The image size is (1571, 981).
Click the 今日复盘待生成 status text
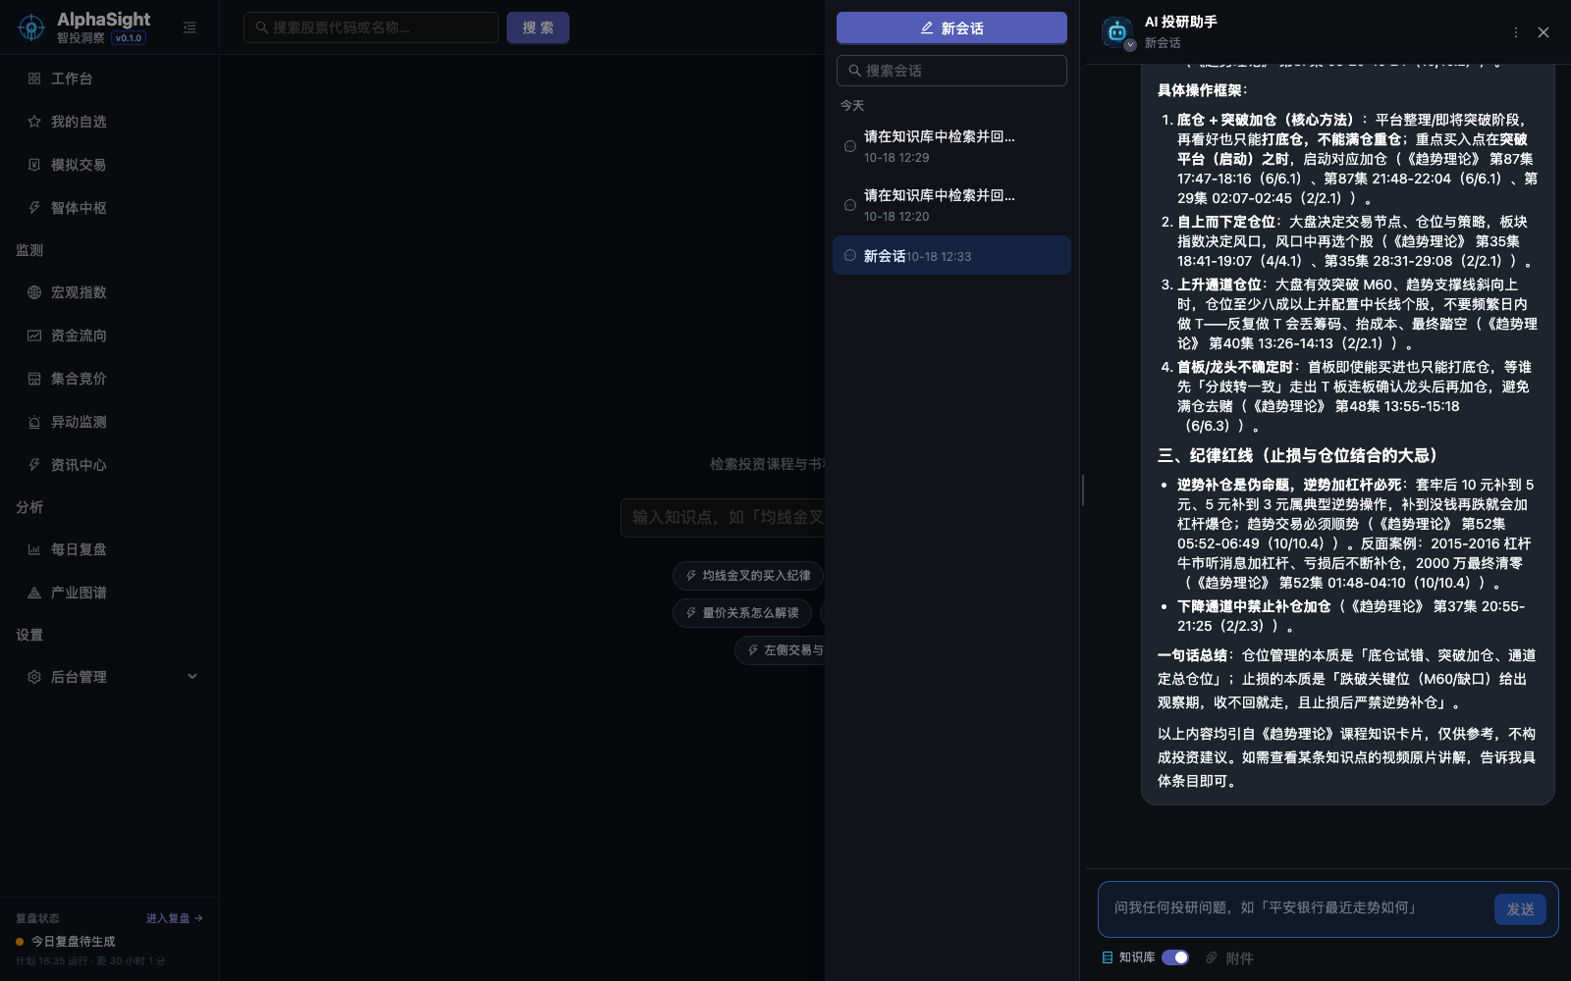[74, 941]
